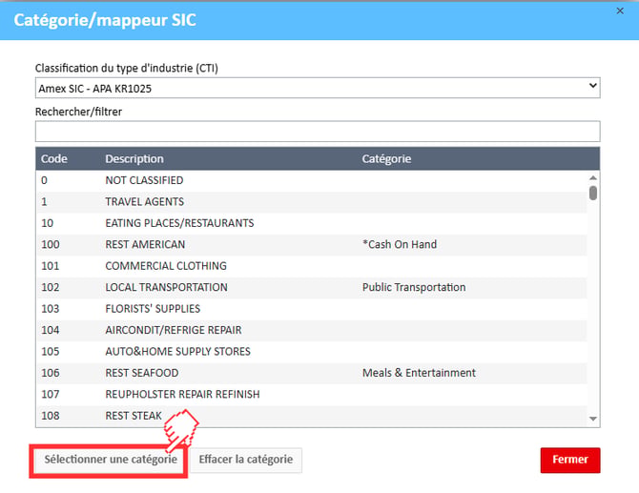Image resolution: width=639 pixels, height=493 pixels.
Task: Click the Meals & Entertainment category cell
Action: (x=419, y=373)
